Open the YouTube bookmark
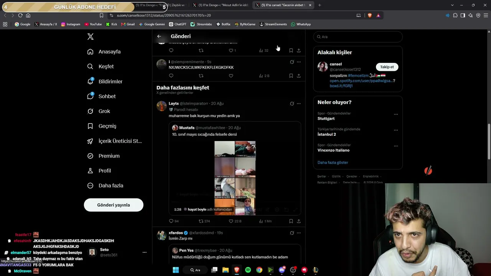The height and width of the screenshot is (276, 491). [x=93, y=24]
